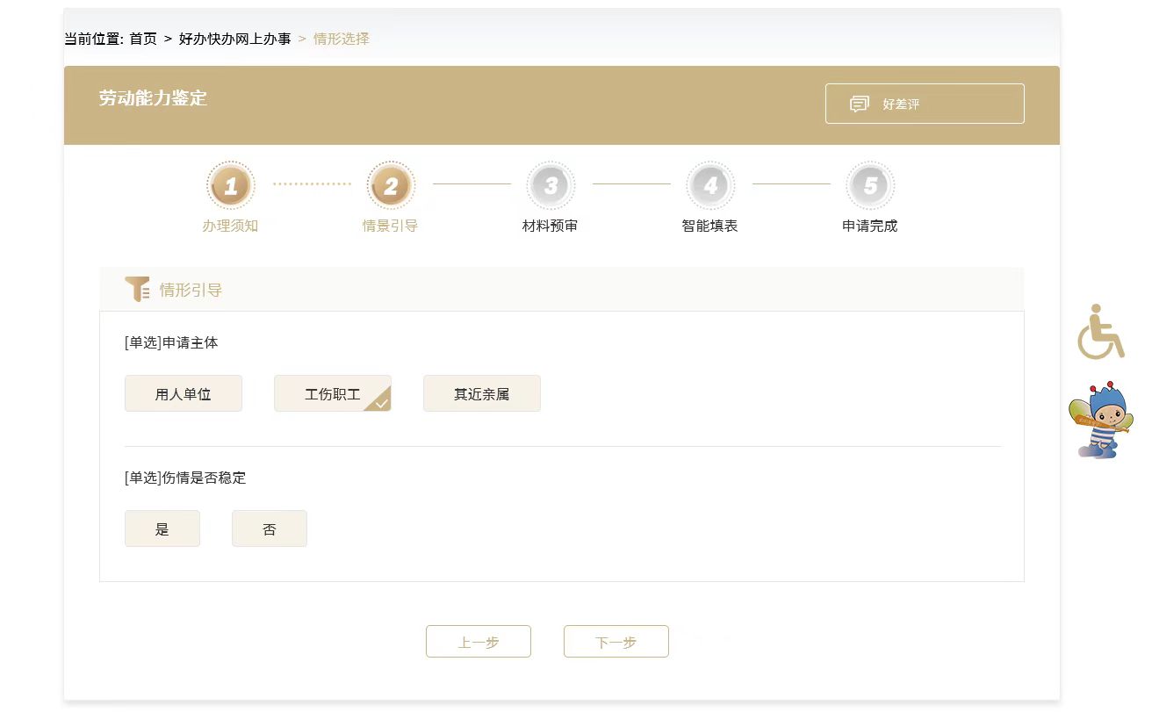Image resolution: width=1152 pixels, height=719 pixels.
Task: Select 用人单位 as the applicant
Action: point(184,394)
